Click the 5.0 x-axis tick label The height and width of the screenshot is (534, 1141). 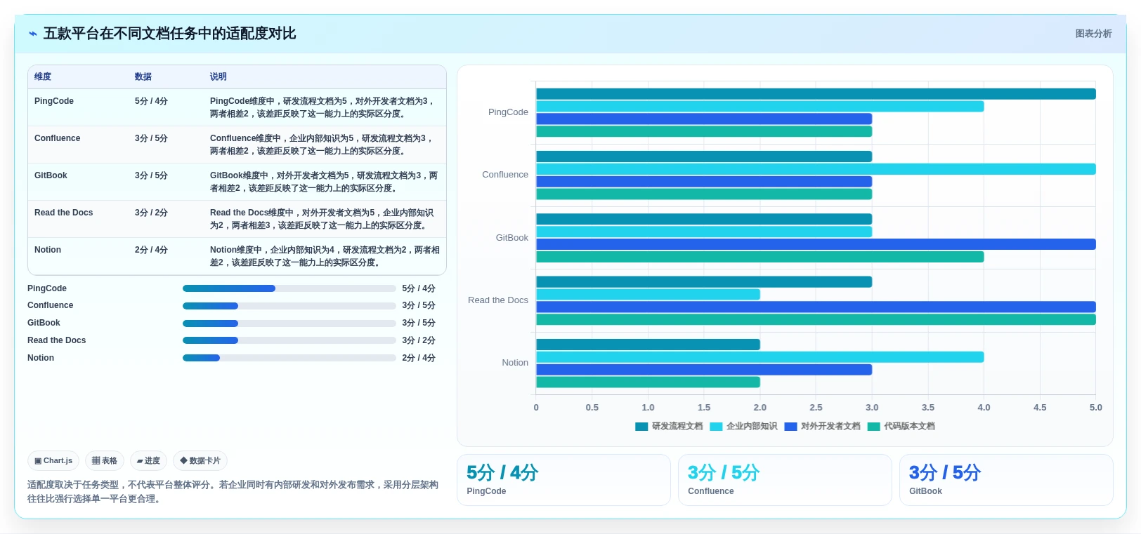coord(1095,408)
